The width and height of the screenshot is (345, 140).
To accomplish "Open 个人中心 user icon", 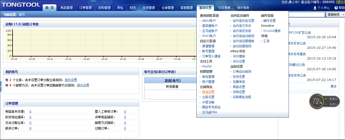I will click(x=315, y=8).
